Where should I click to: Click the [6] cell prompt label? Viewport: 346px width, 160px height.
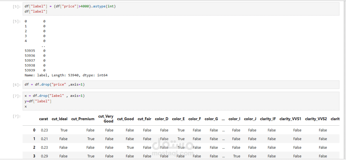click(x=17, y=85)
